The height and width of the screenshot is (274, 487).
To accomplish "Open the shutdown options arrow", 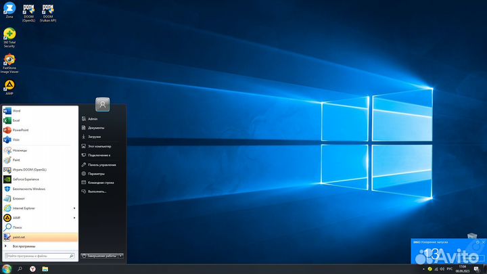I will point(121,256).
